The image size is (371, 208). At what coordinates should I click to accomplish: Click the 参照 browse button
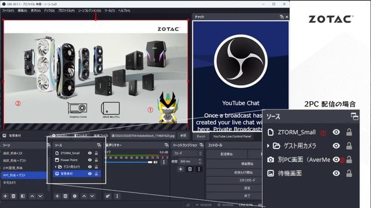click(183, 136)
